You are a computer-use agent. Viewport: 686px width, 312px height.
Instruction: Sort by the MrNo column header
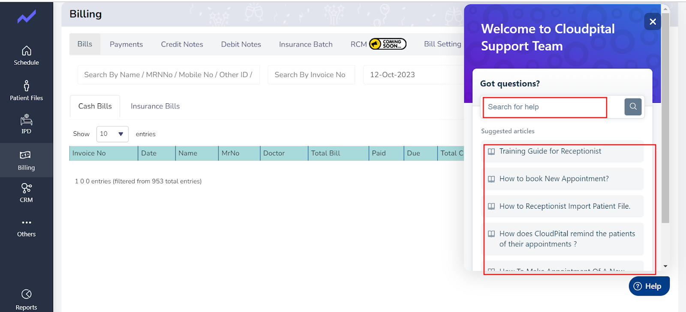coord(239,153)
